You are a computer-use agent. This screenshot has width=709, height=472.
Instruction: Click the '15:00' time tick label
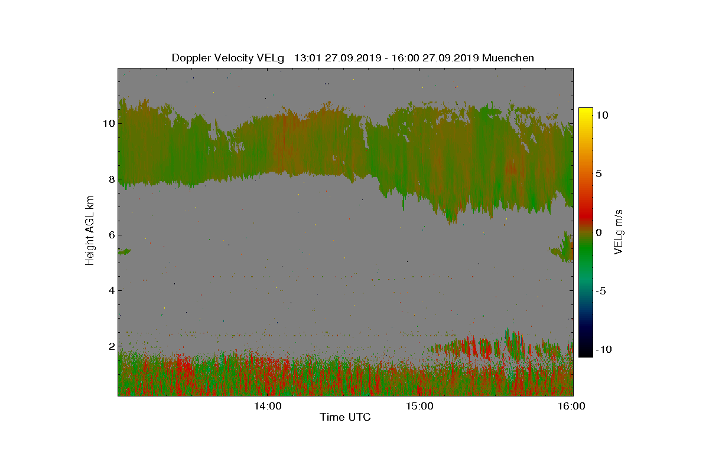point(419,406)
